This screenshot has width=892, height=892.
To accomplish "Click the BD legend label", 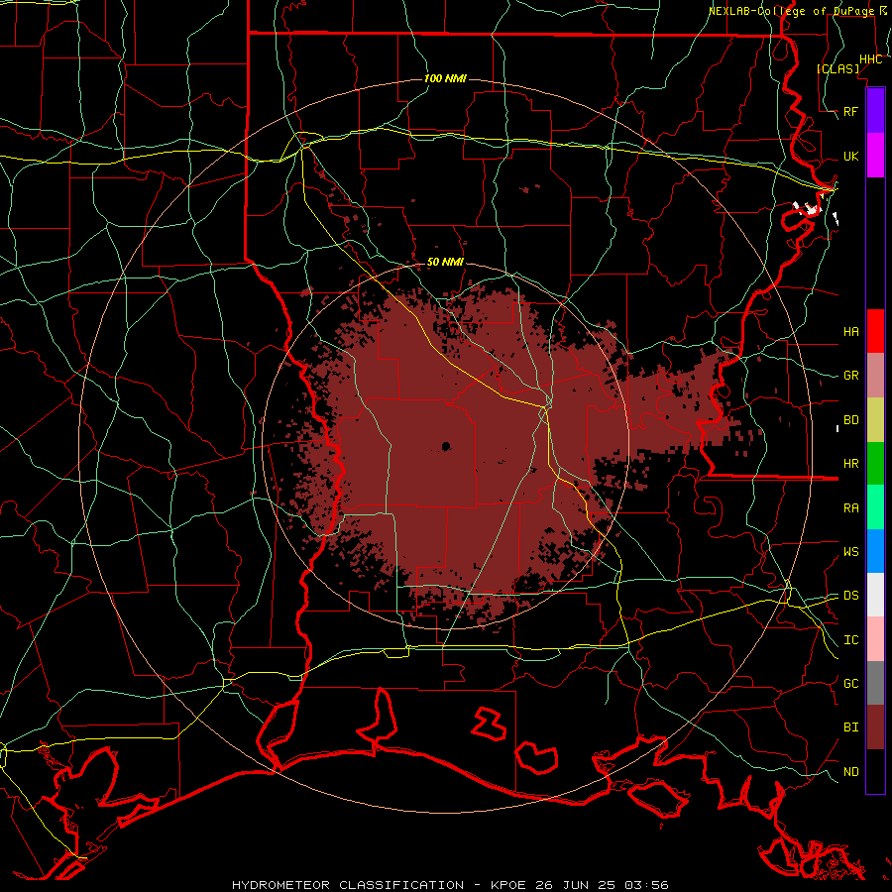I will 851,420.
